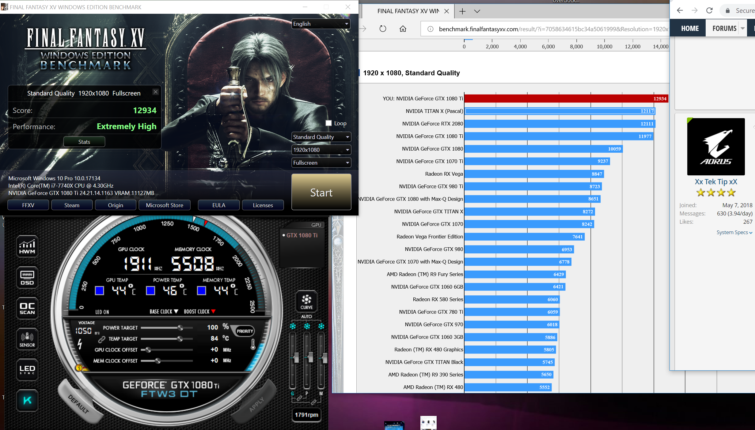Open the HWM hardware monitor icon
Screen dimensions: 755x430
coord(27,247)
